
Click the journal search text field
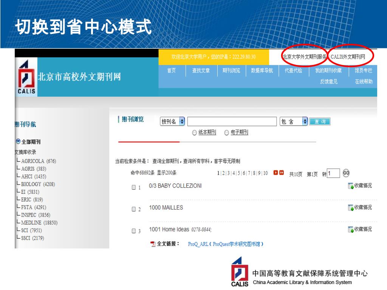click(x=232, y=121)
